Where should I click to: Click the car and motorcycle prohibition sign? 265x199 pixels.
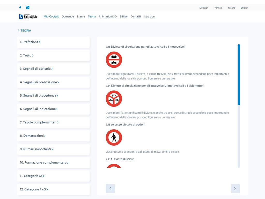click(114, 60)
